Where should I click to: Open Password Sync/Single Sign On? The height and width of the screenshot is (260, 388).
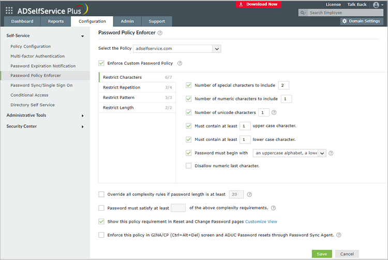coord(41,85)
